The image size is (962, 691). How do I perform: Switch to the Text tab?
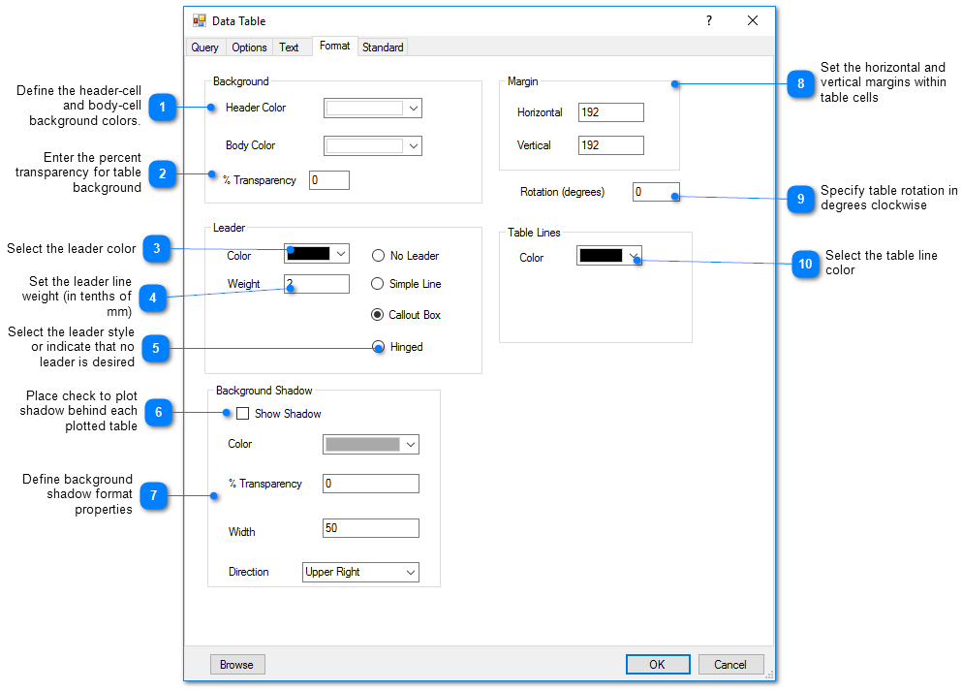click(288, 47)
